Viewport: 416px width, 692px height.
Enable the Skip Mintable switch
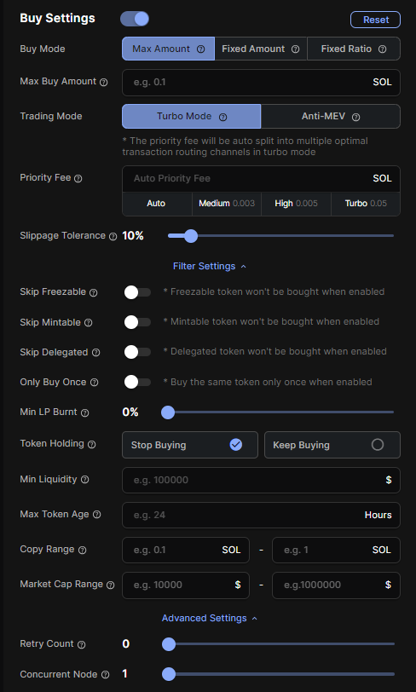point(137,322)
